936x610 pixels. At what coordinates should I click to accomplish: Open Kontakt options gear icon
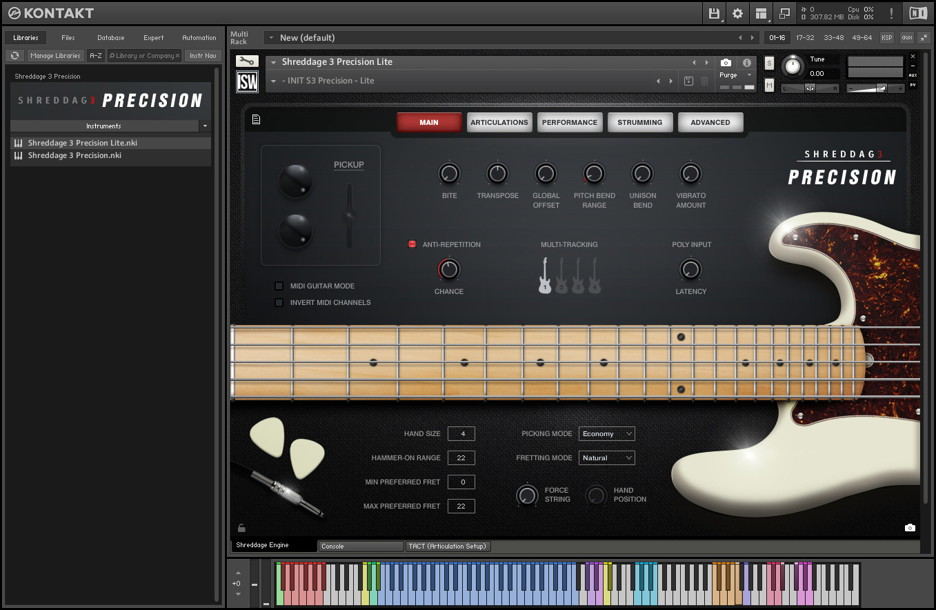pos(737,13)
